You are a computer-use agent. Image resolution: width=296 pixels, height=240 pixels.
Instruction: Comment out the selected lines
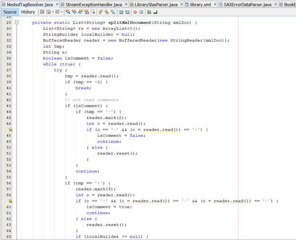coord(149,12)
